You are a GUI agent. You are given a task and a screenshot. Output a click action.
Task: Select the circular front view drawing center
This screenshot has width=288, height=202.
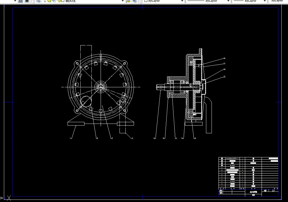click(x=101, y=87)
